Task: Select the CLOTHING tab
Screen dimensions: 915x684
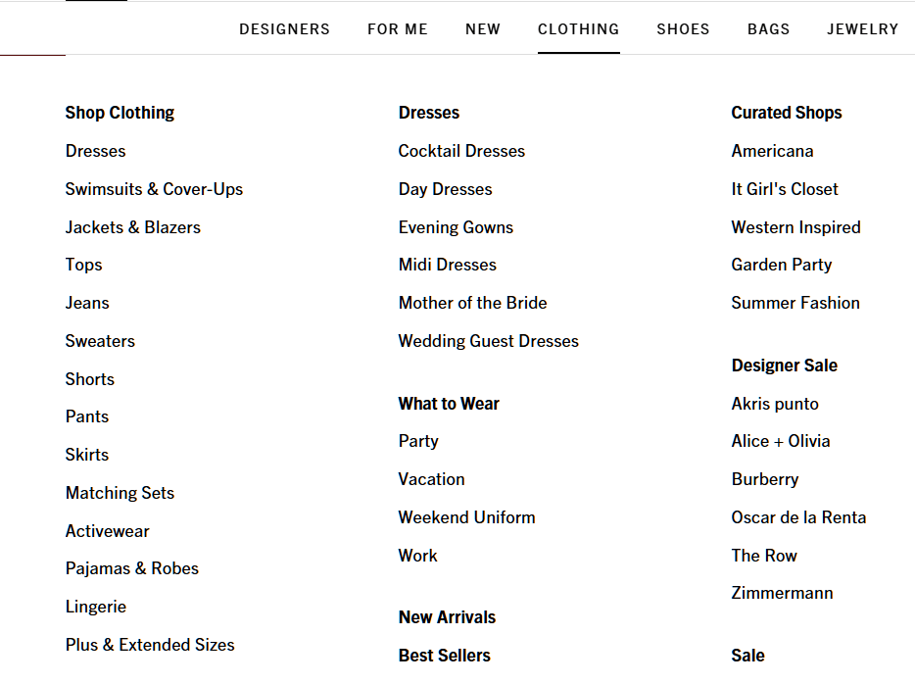Action: click(578, 29)
